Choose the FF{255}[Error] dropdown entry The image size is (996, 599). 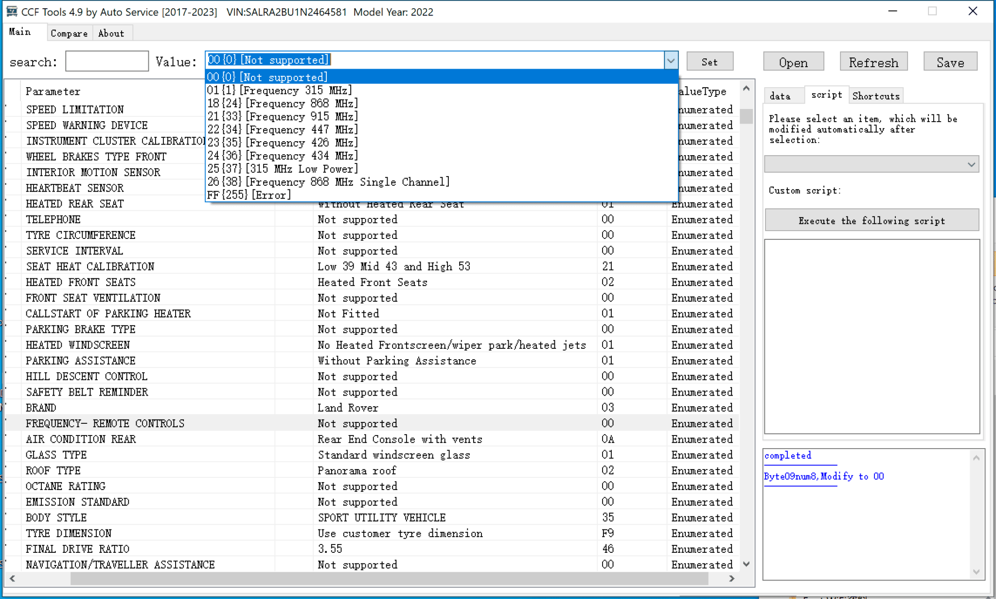pos(249,195)
